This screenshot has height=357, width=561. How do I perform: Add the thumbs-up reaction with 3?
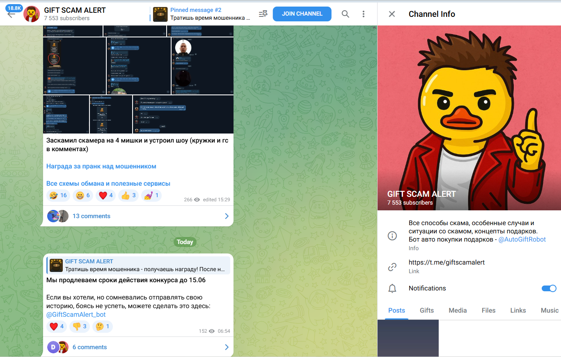[x=129, y=196]
